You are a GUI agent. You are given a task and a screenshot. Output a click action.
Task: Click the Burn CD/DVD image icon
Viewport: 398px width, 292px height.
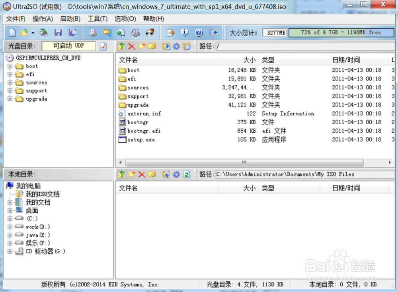(x=150, y=33)
